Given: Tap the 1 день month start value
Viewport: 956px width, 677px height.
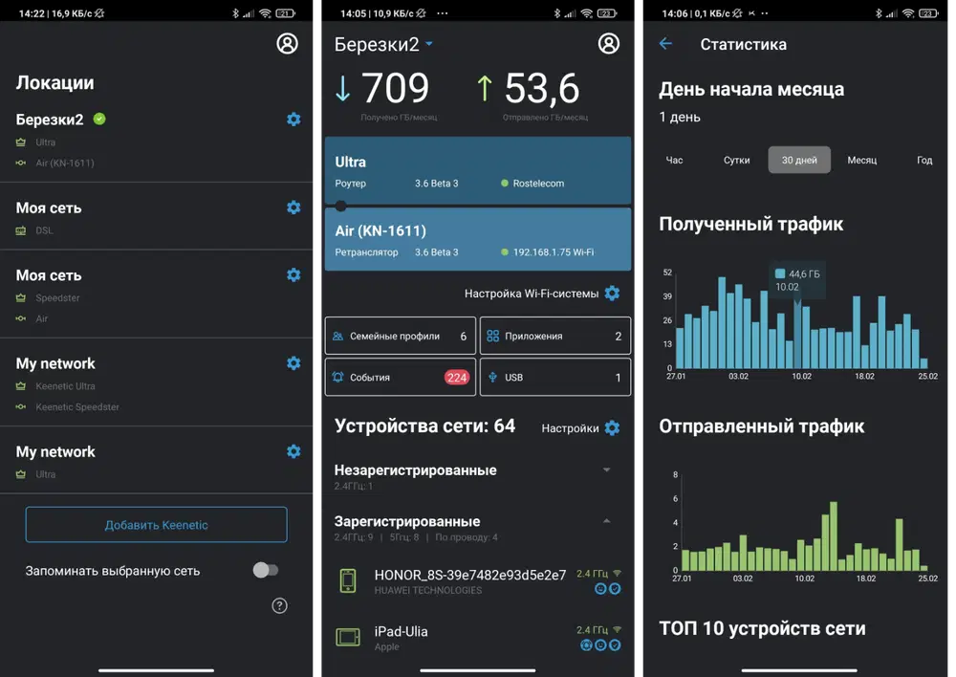Looking at the screenshot, I should click(679, 117).
